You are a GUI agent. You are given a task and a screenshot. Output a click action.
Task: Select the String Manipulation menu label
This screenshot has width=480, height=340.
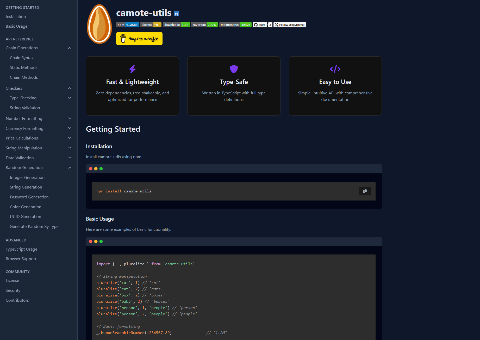24,148
